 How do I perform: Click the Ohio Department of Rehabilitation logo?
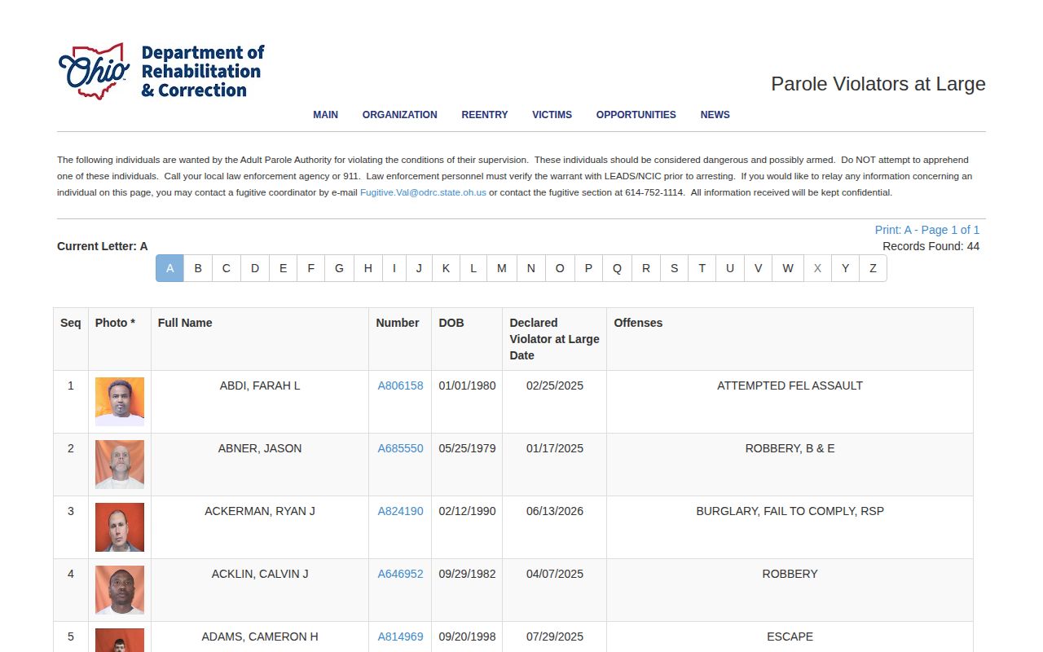tap(161, 72)
